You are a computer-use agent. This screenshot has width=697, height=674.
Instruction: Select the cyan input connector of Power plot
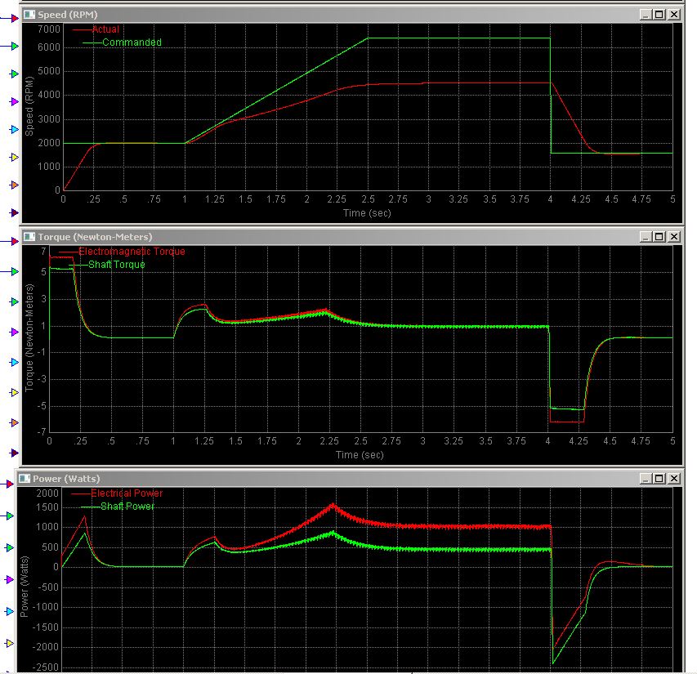point(10,611)
